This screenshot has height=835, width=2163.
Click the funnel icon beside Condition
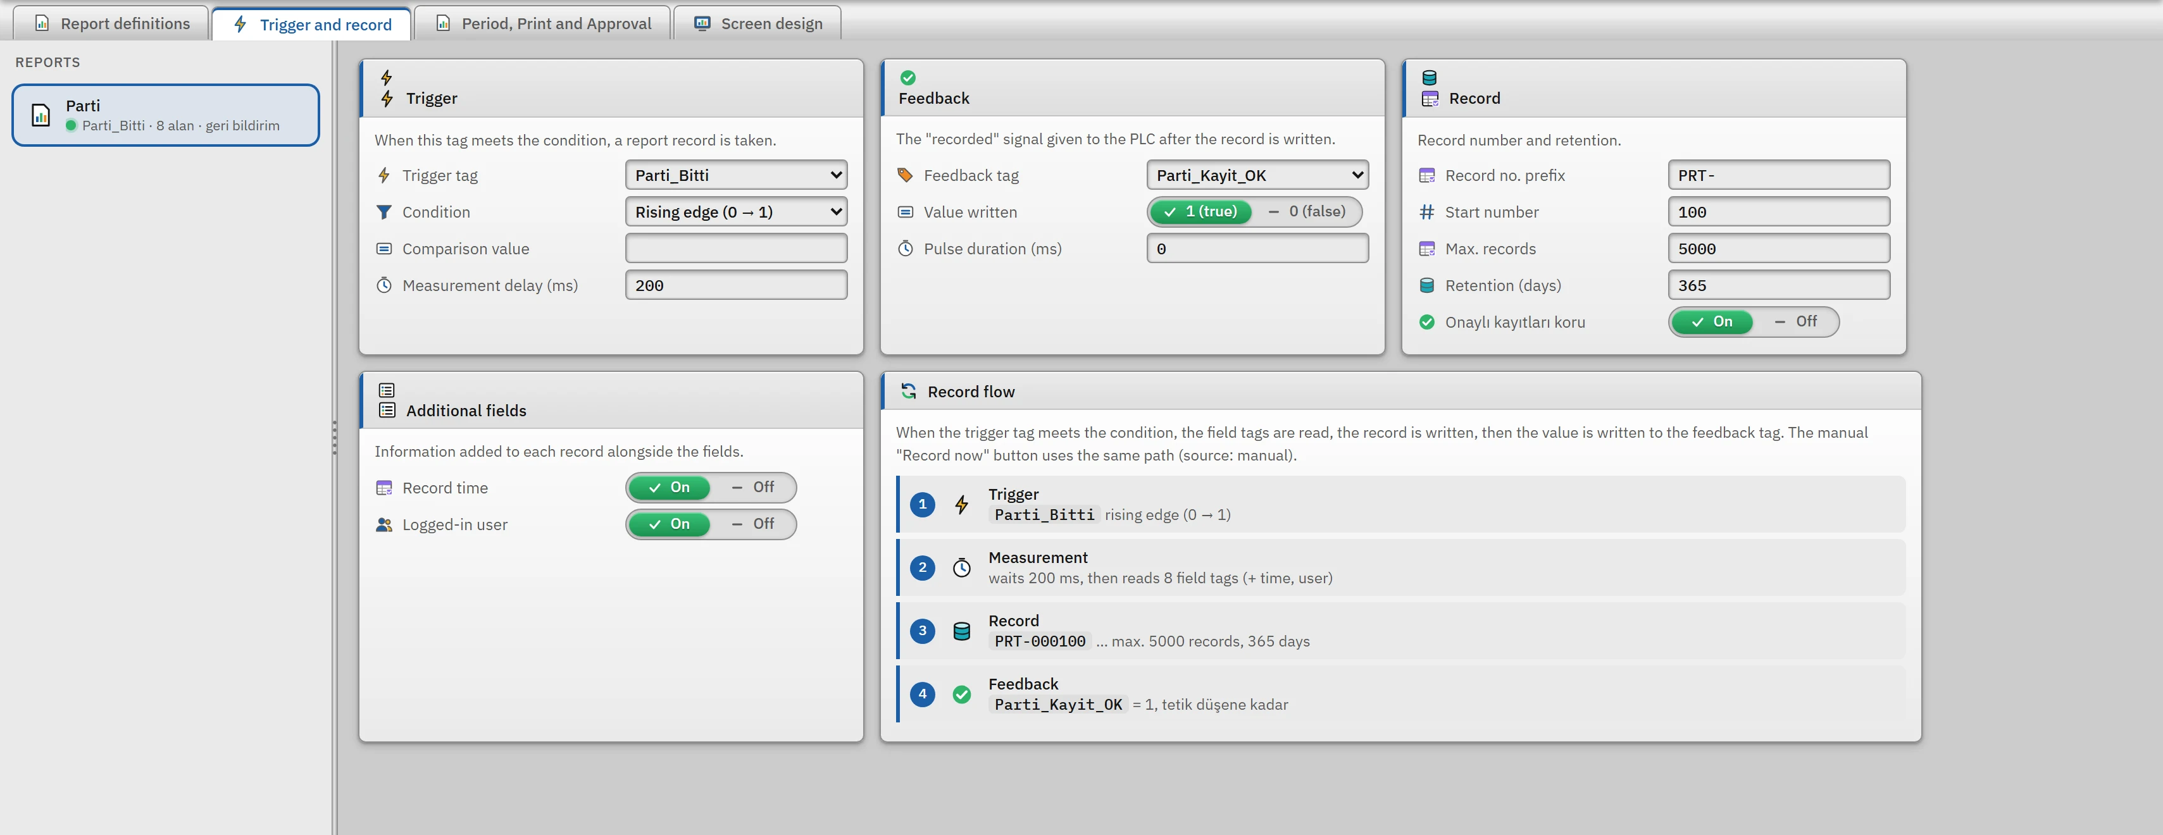383,213
